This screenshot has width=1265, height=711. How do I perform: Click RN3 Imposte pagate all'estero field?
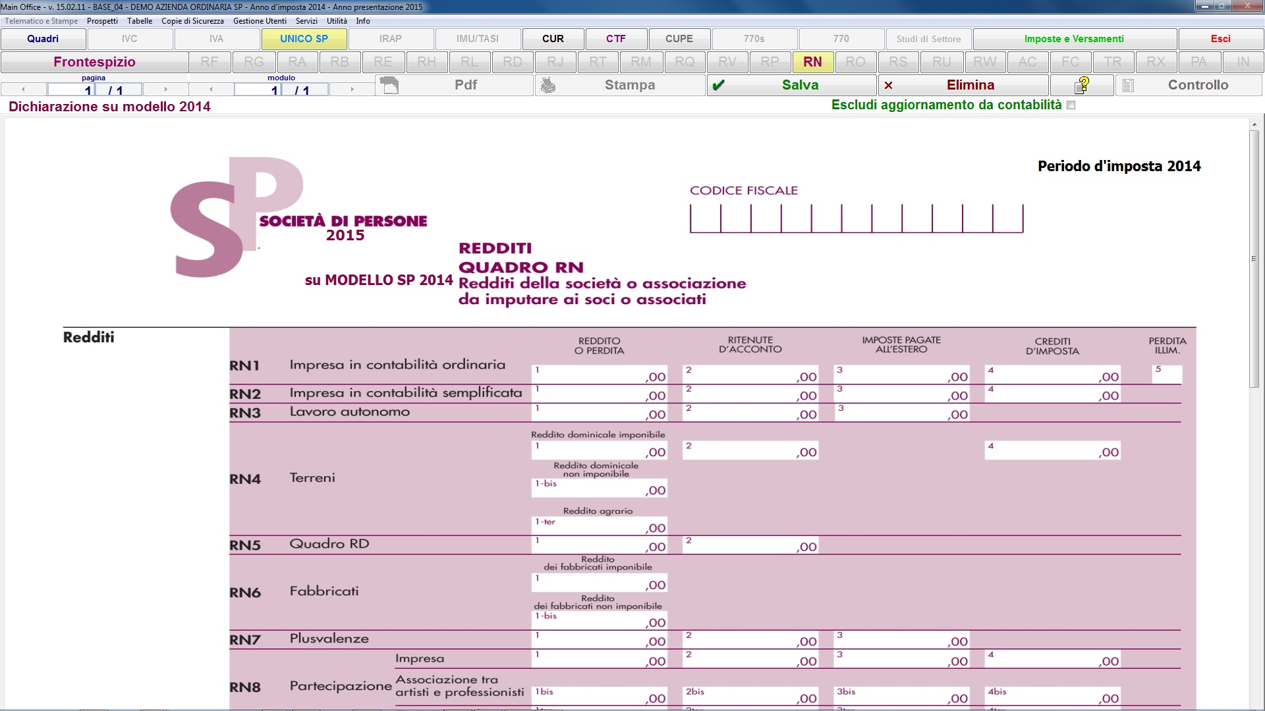[x=901, y=413]
